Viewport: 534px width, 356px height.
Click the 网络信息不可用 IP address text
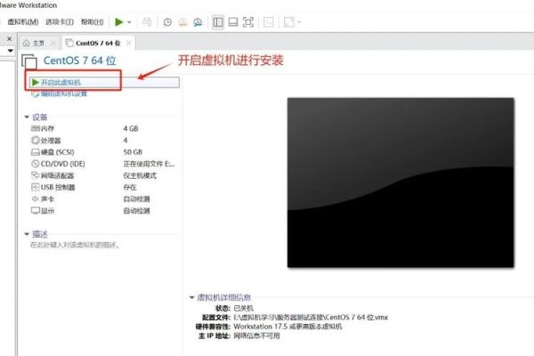click(x=257, y=336)
